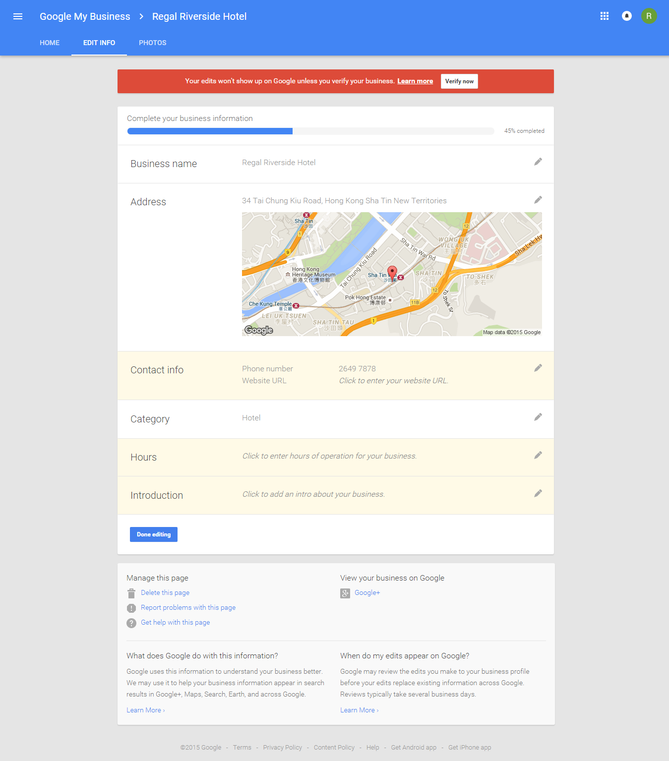669x761 pixels.
Task: Click the Done editing button
Action: [154, 534]
